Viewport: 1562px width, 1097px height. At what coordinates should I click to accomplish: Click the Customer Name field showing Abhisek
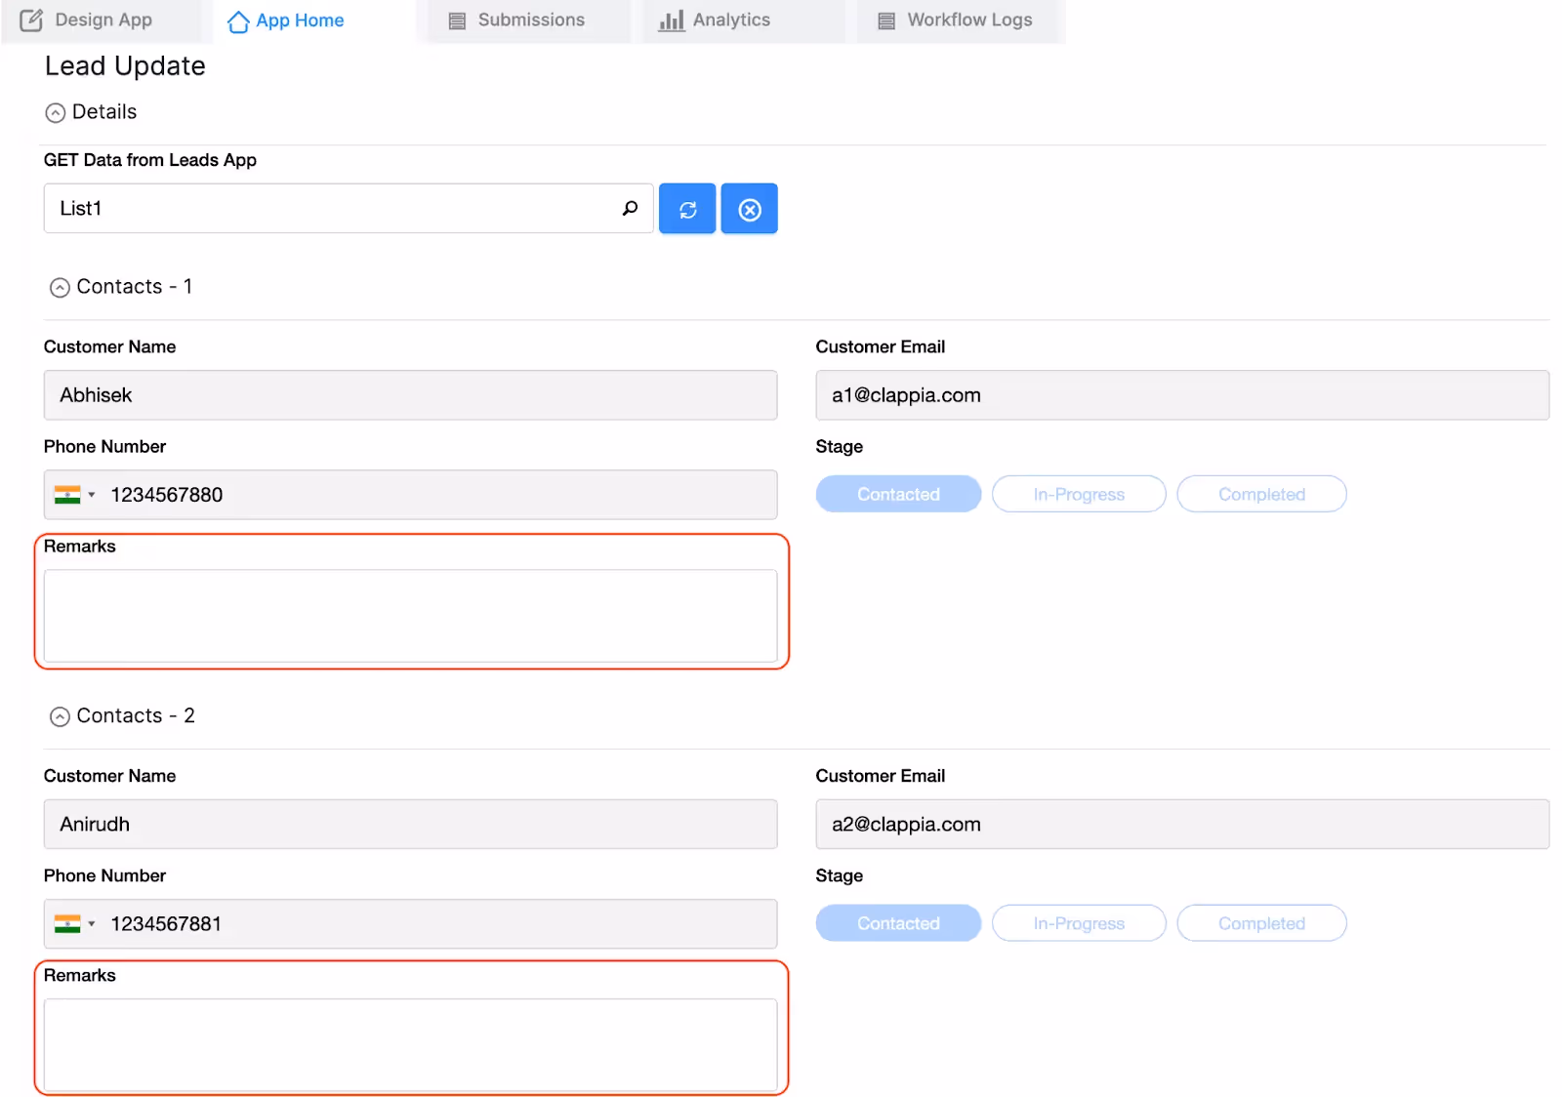410,395
